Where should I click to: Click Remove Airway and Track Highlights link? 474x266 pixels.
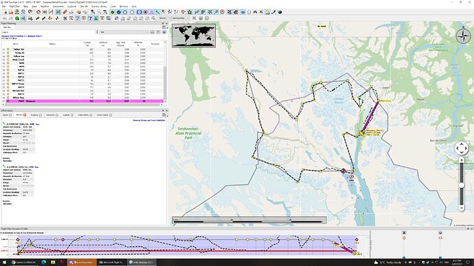pos(149,121)
